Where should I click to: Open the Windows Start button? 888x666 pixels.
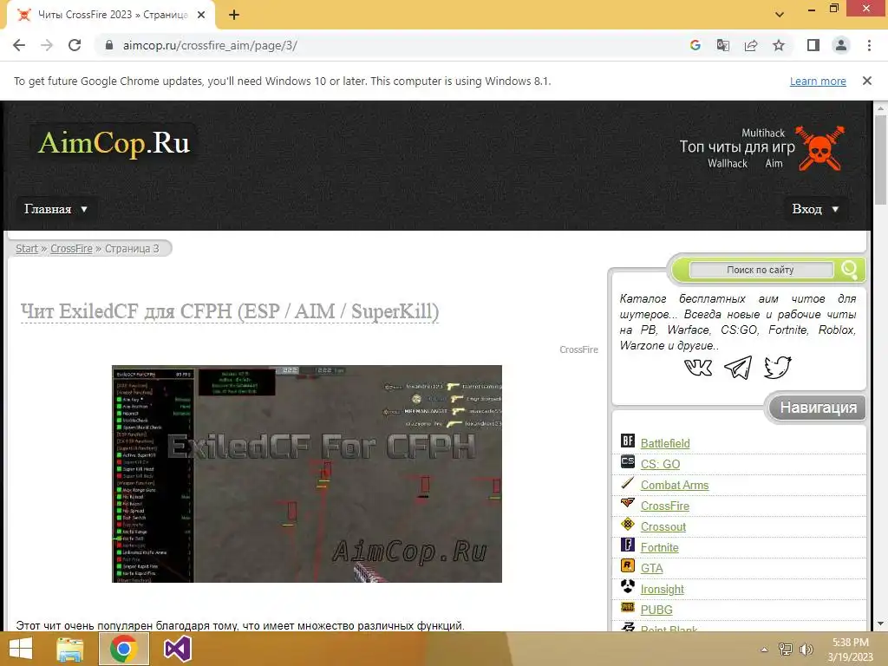click(x=21, y=649)
